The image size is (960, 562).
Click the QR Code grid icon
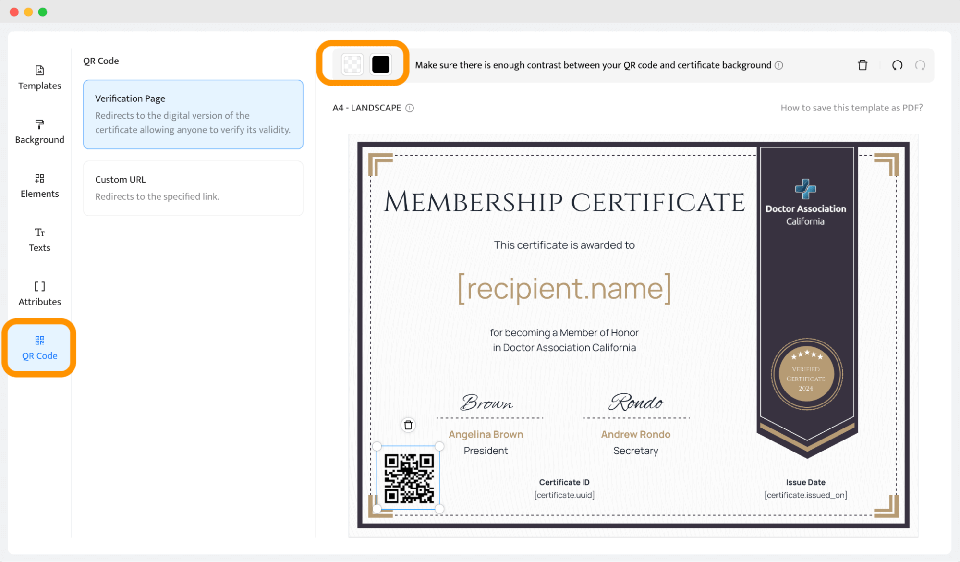(39, 341)
